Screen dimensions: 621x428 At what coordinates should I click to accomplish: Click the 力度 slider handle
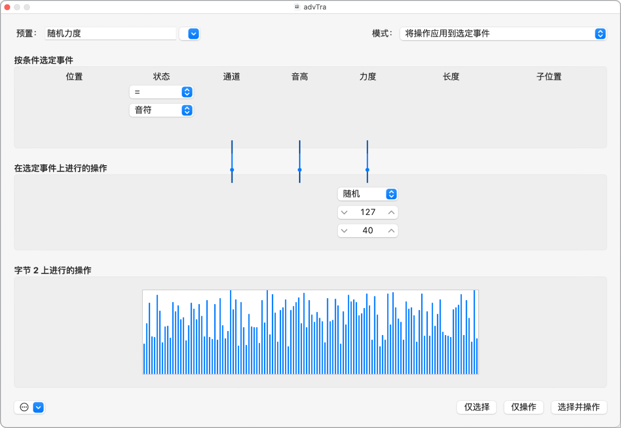pyautogui.click(x=367, y=170)
